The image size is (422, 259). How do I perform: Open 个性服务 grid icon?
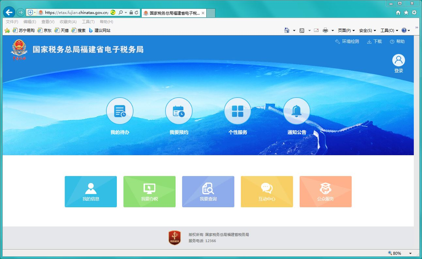coord(237,111)
